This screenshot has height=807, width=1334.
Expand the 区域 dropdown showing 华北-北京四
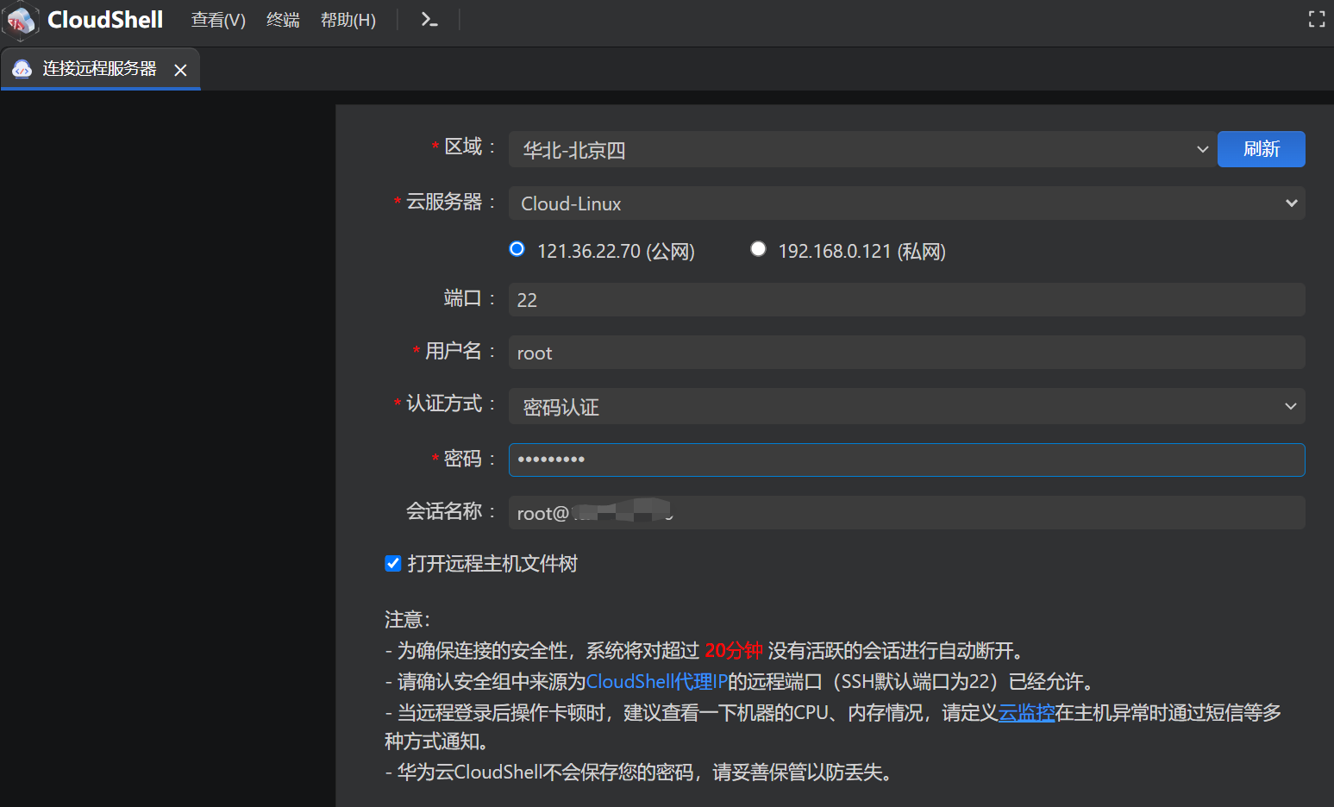pyautogui.click(x=862, y=149)
